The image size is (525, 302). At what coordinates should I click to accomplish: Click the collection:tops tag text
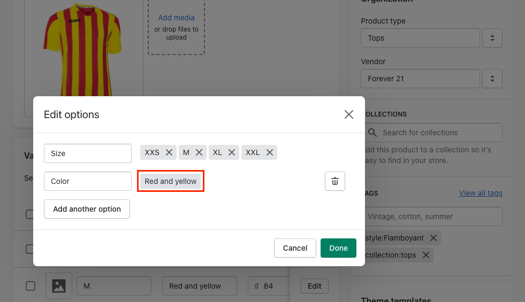point(391,255)
